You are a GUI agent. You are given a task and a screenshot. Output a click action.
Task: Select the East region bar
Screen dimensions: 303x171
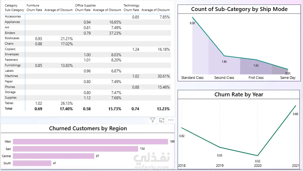pos(76,149)
